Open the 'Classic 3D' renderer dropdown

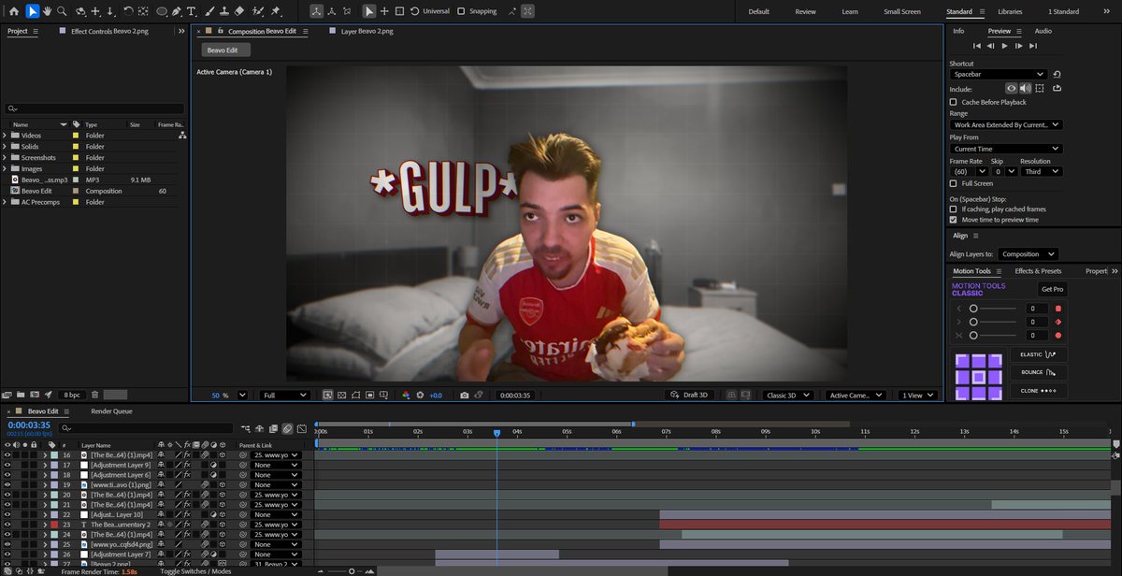pos(787,396)
